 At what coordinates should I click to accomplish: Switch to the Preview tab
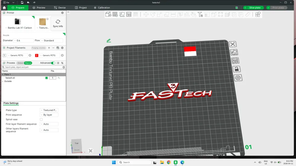pos(39,8)
